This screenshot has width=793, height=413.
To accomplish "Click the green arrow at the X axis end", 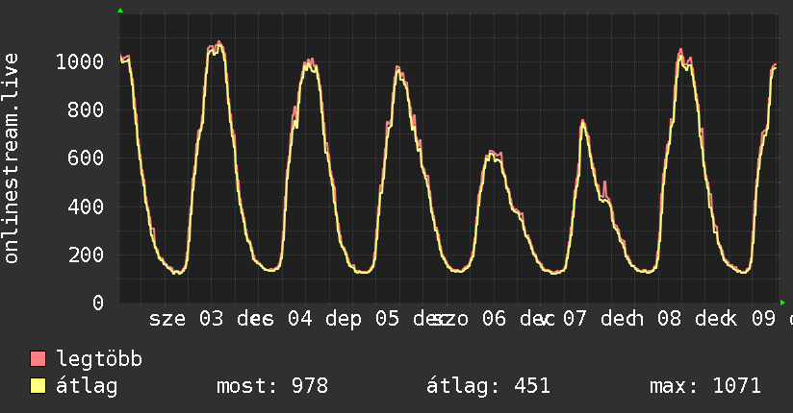I will point(782,303).
